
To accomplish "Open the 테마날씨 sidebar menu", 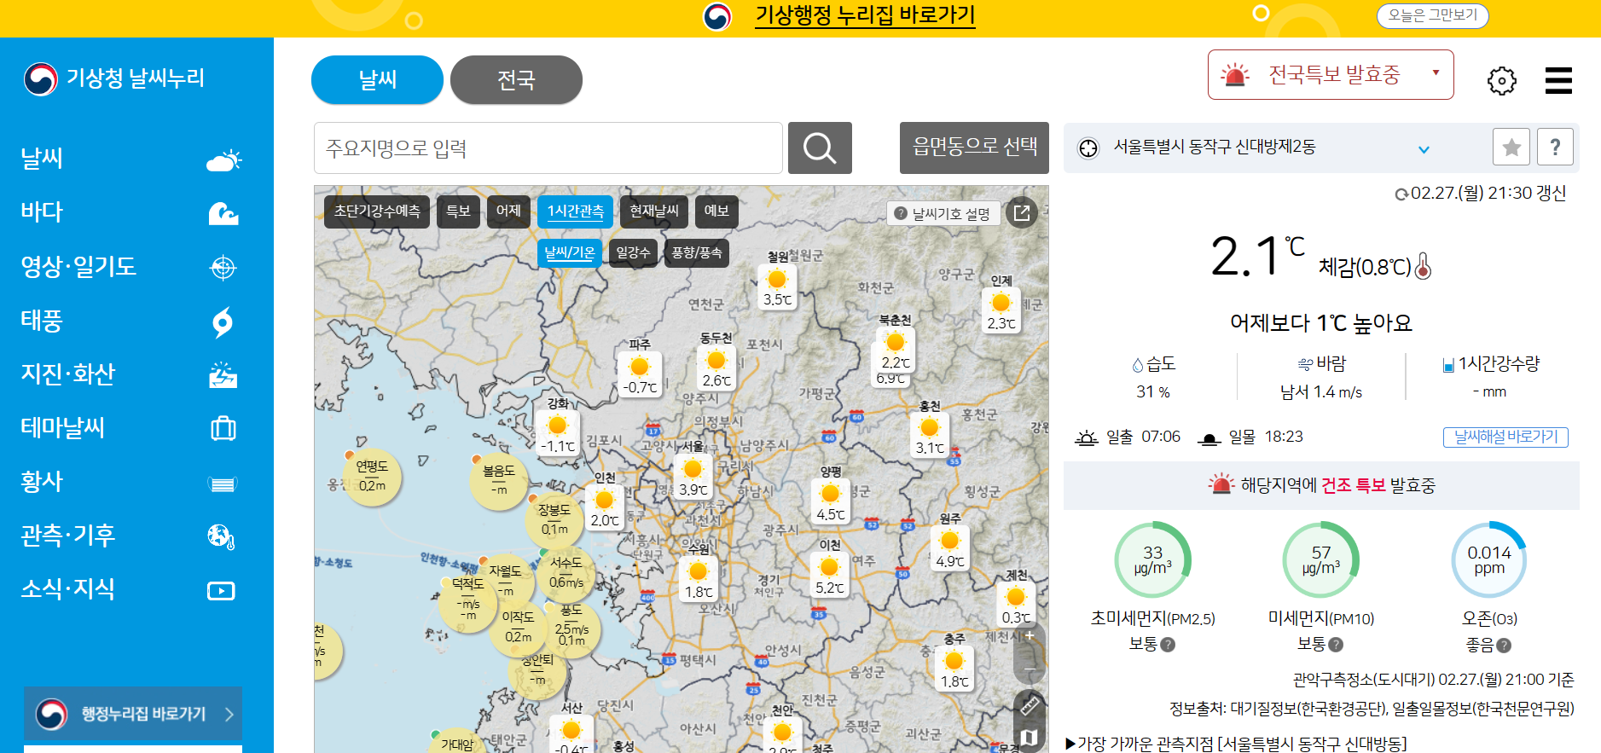I will pos(63,427).
